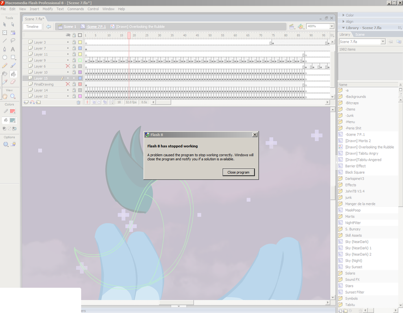Open the Commands menu
The width and height of the screenshot is (403, 313).
point(76,9)
